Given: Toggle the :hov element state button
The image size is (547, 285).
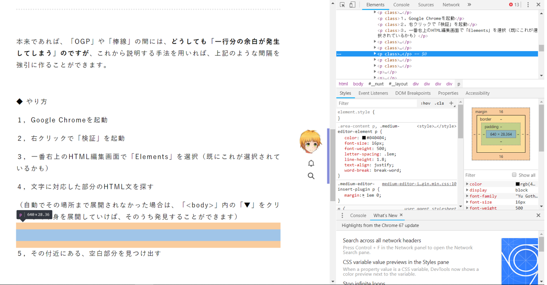Looking at the screenshot, I should (x=425, y=104).
